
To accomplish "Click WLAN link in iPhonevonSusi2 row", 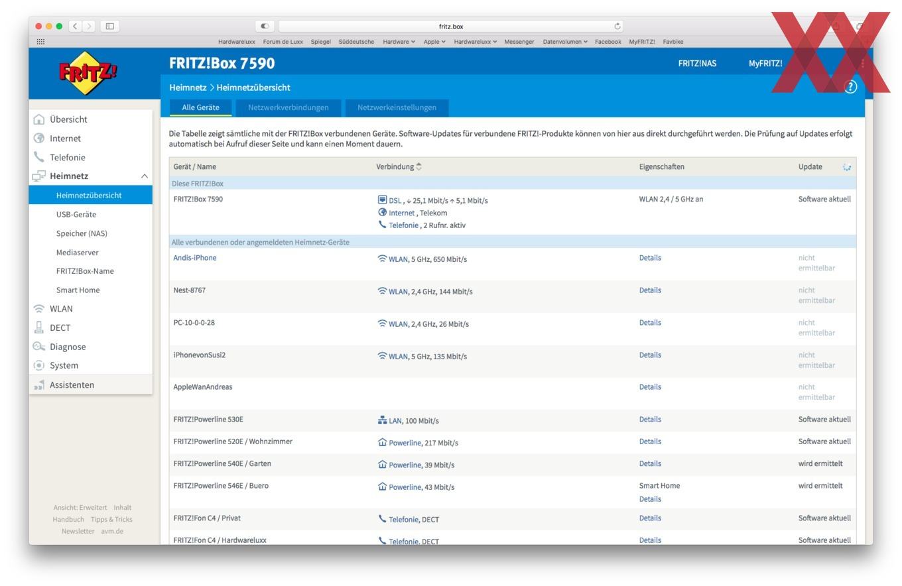I will (x=398, y=357).
